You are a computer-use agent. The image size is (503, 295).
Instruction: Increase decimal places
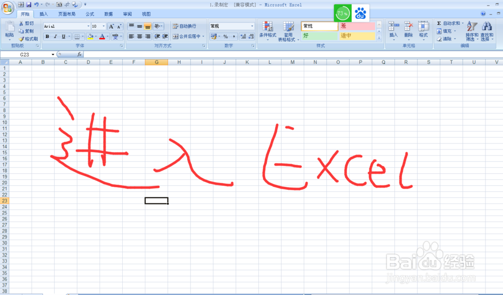coord(243,36)
